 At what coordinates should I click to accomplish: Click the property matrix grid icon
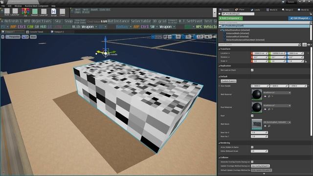coord(304,44)
